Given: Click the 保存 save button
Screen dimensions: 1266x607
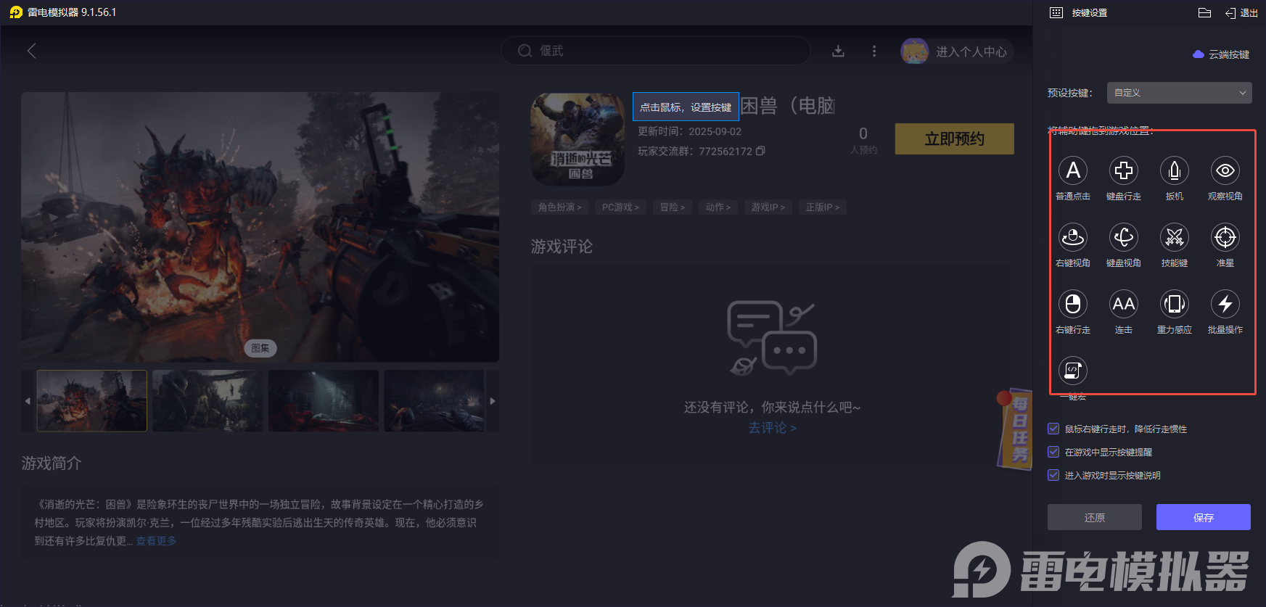Looking at the screenshot, I should pos(1204,517).
